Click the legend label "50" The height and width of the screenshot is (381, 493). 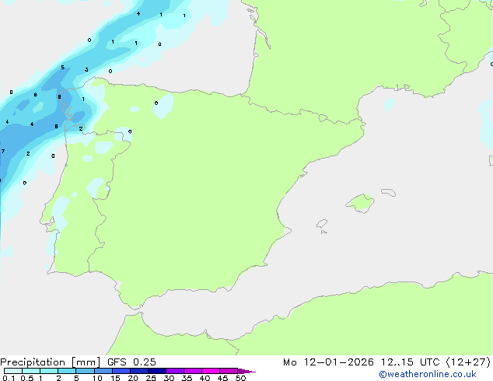(240, 378)
